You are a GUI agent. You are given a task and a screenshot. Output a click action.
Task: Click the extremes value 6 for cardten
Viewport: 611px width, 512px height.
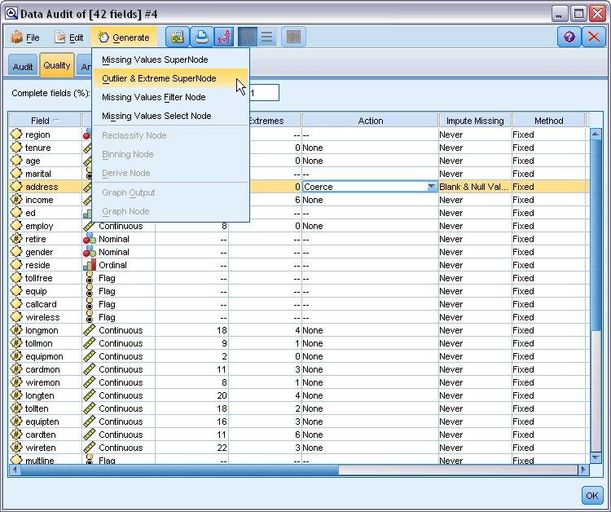click(x=297, y=435)
